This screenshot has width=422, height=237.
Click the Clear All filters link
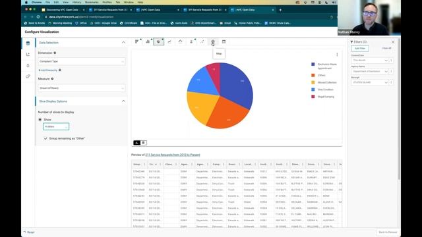tap(387, 48)
